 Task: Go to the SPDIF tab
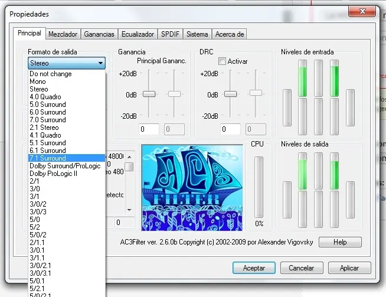170,34
